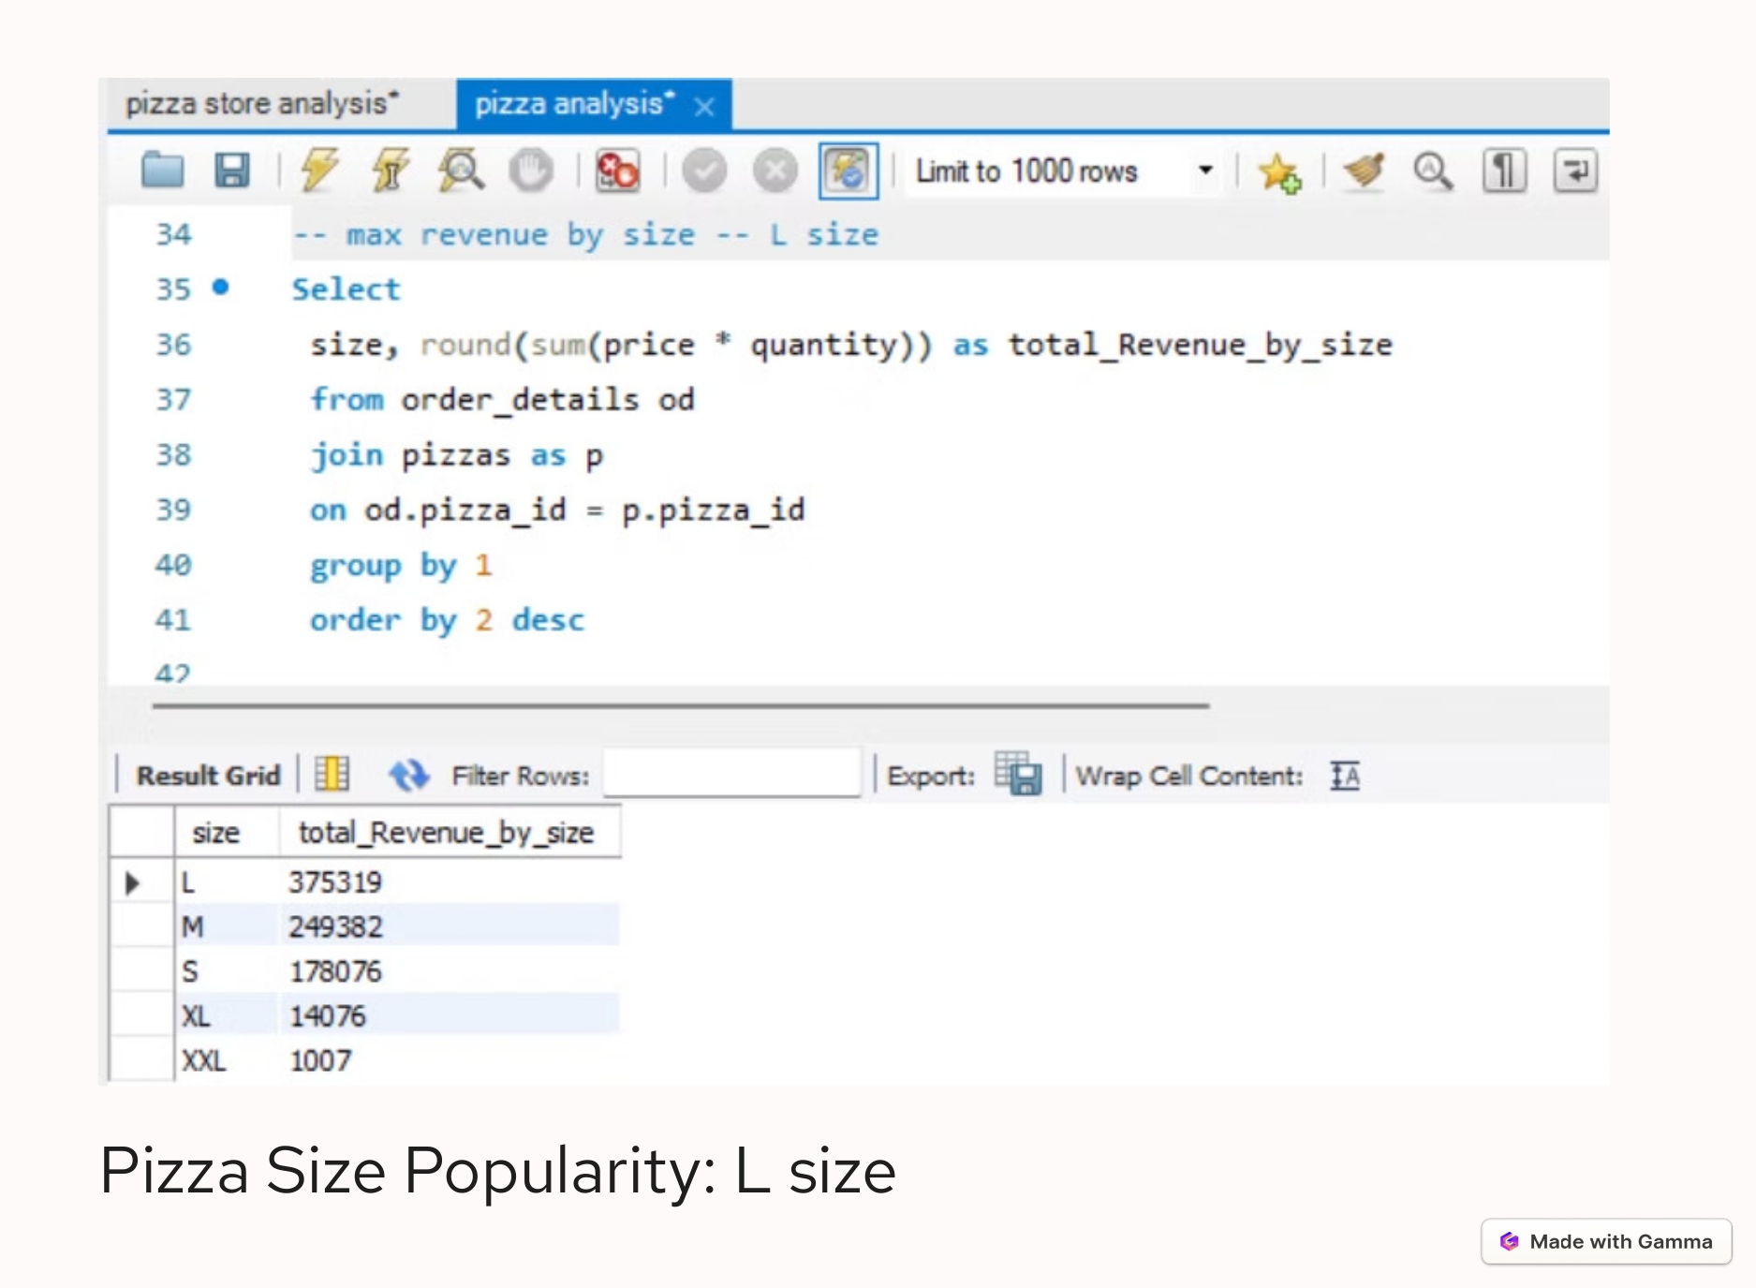
Task: Rollback transaction X icon
Action: [775, 171]
